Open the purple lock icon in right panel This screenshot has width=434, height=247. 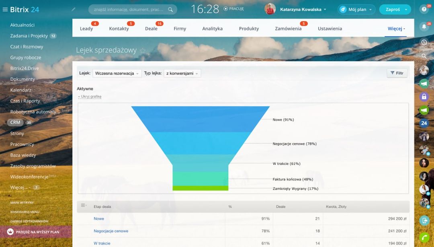[x=424, y=97]
